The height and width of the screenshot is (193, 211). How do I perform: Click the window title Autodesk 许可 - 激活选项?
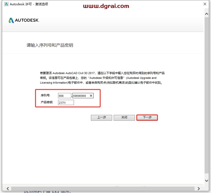(x=29, y=4)
